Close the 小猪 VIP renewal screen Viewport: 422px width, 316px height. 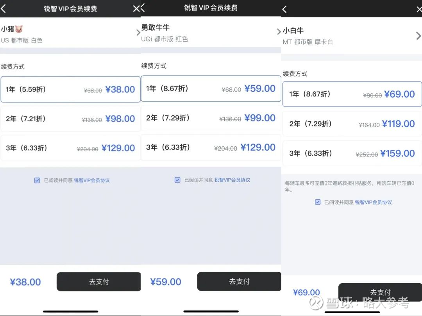[x=136, y=9]
